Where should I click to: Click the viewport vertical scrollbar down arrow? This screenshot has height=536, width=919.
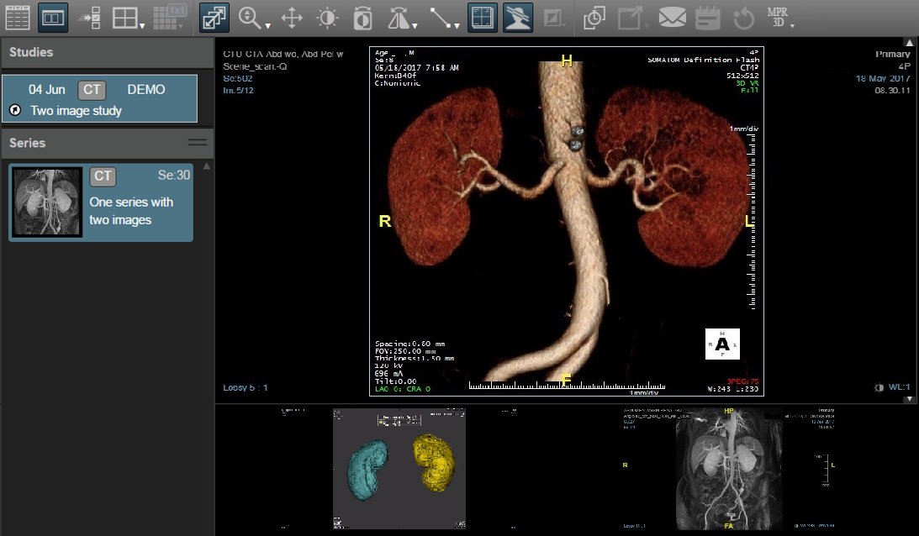[x=909, y=399]
